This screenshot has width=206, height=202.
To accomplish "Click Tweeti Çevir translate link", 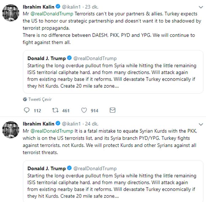I will (40, 99).
